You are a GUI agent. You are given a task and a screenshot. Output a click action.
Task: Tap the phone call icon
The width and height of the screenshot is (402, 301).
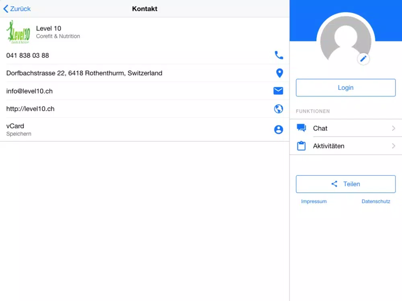click(279, 55)
